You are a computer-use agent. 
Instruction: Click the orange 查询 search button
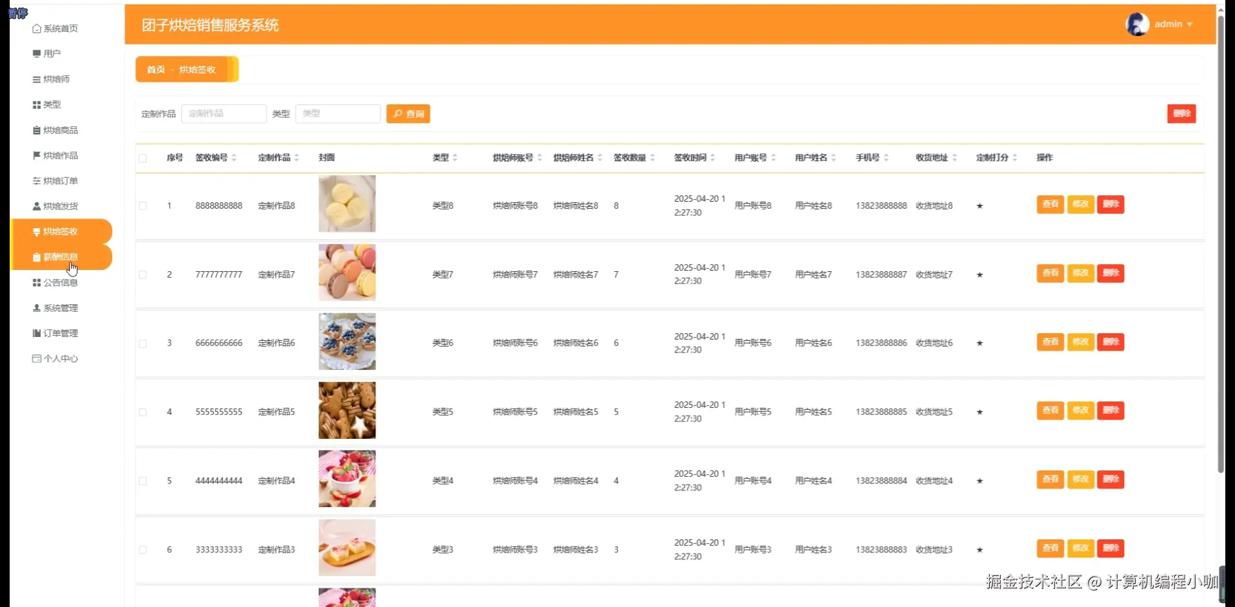tap(408, 114)
